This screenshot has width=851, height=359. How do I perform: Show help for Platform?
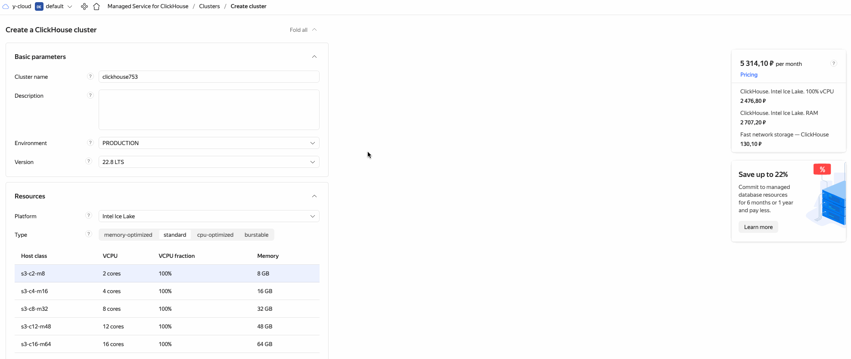point(89,215)
